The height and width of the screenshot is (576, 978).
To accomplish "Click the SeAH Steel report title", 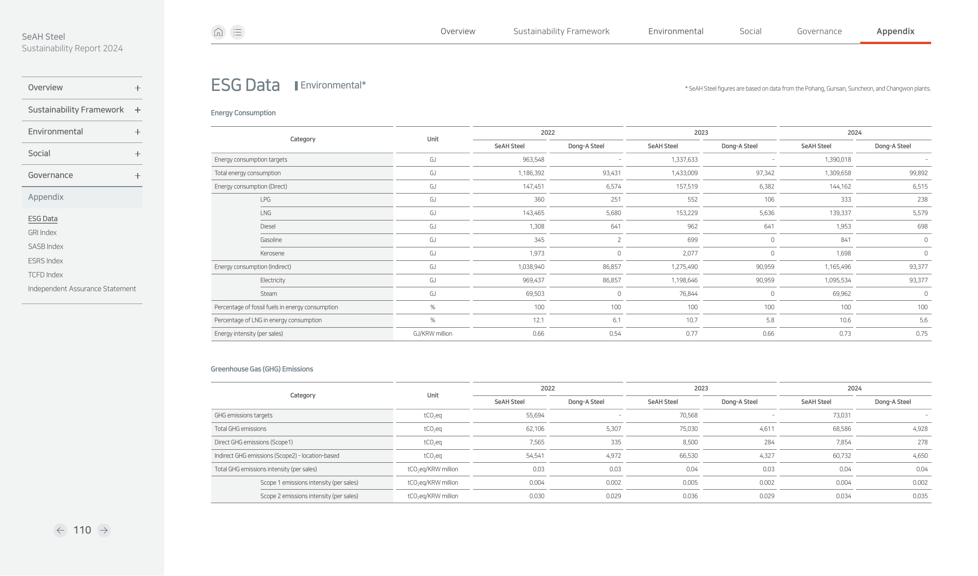I will [43, 37].
